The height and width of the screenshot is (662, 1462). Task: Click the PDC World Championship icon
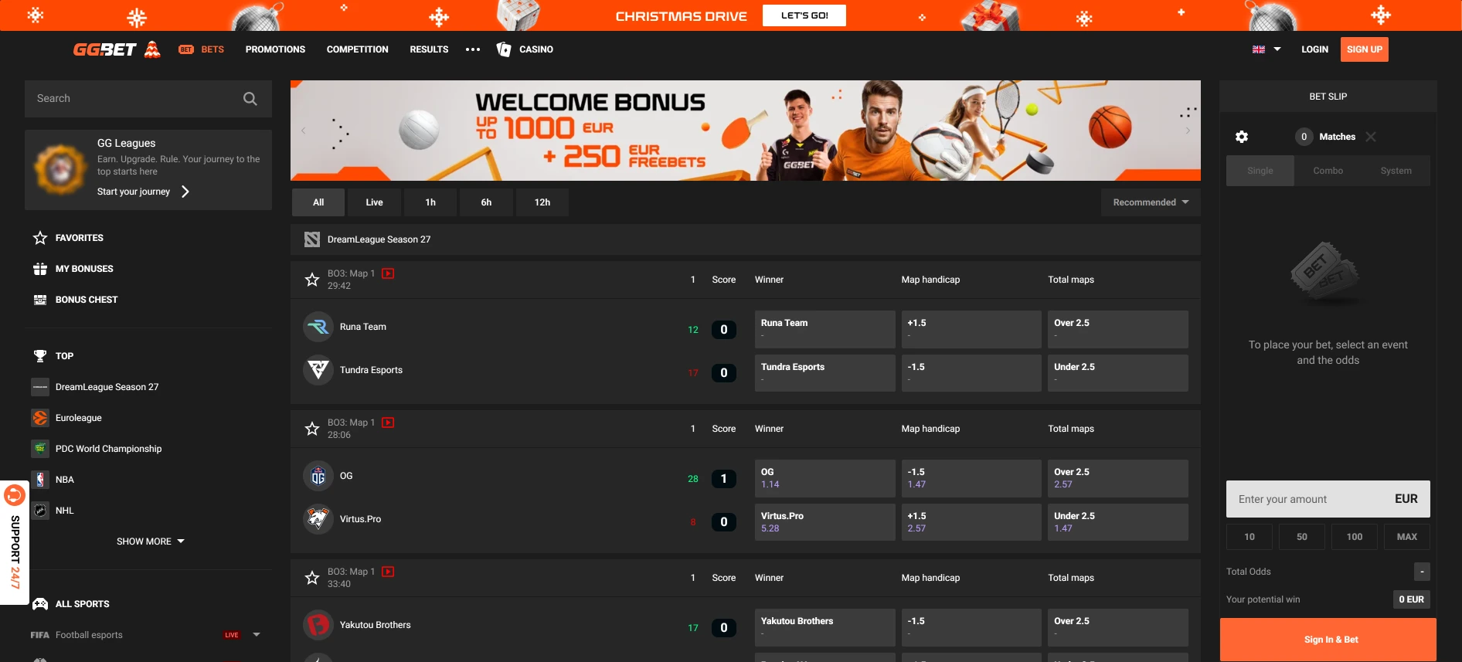click(40, 449)
